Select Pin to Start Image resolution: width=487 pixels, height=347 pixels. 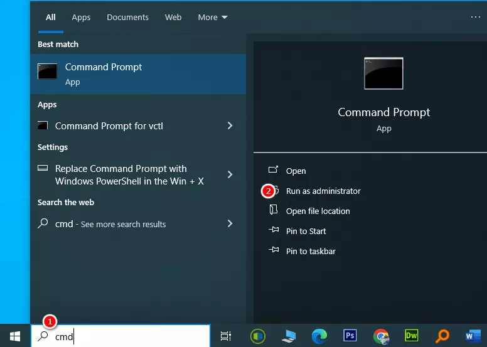pos(306,231)
